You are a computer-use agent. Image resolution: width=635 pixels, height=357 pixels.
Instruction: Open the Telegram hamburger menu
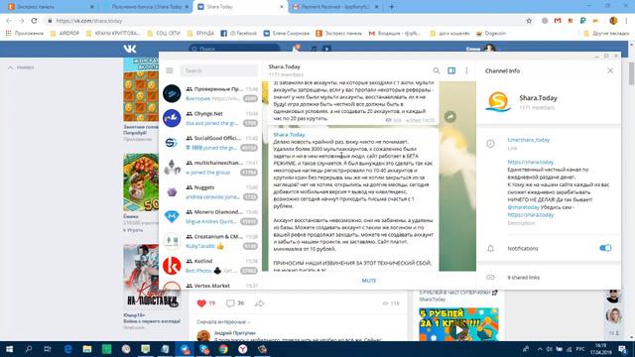[x=170, y=70]
